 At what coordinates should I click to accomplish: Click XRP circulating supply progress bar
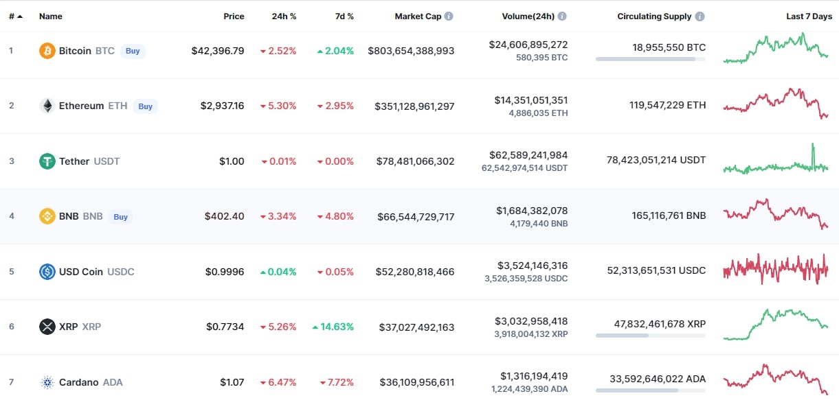(x=651, y=336)
